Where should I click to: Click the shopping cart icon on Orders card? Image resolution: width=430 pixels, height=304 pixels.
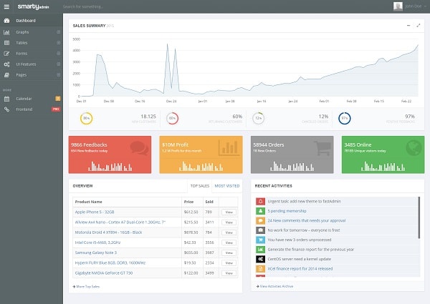(320, 148)
